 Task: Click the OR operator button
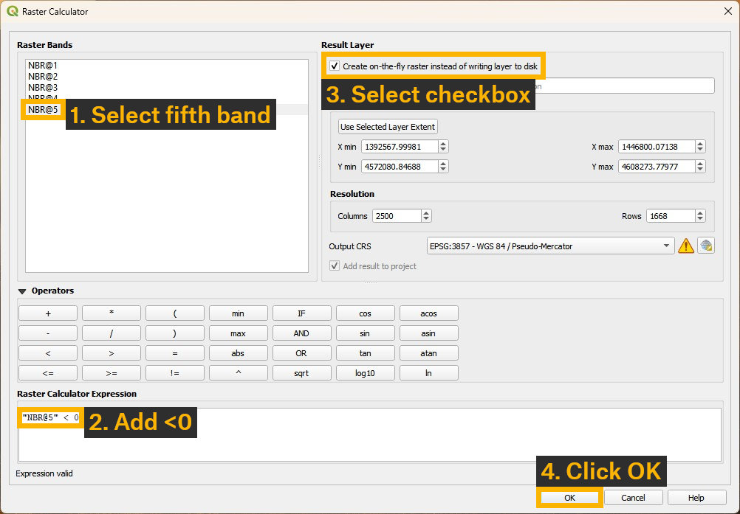pyautogui.click(x=301, y=353)
